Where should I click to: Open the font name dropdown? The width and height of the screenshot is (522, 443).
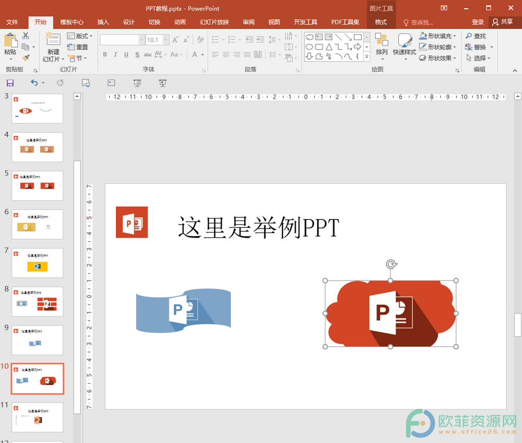142,40
